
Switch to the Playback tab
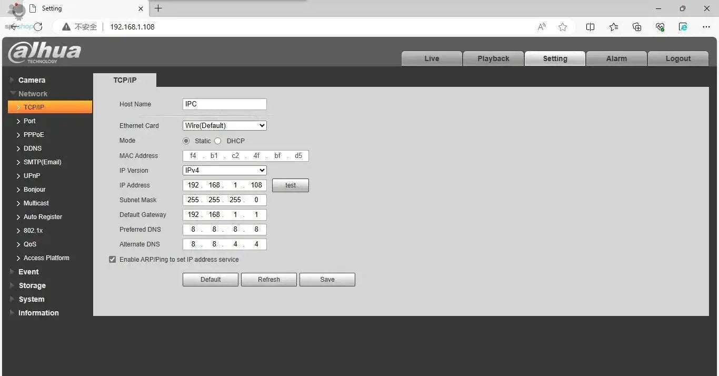[x=493, y=58]
